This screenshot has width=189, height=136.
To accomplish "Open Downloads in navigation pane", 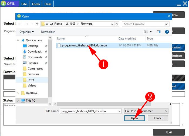I will click(x=35, y=52).
